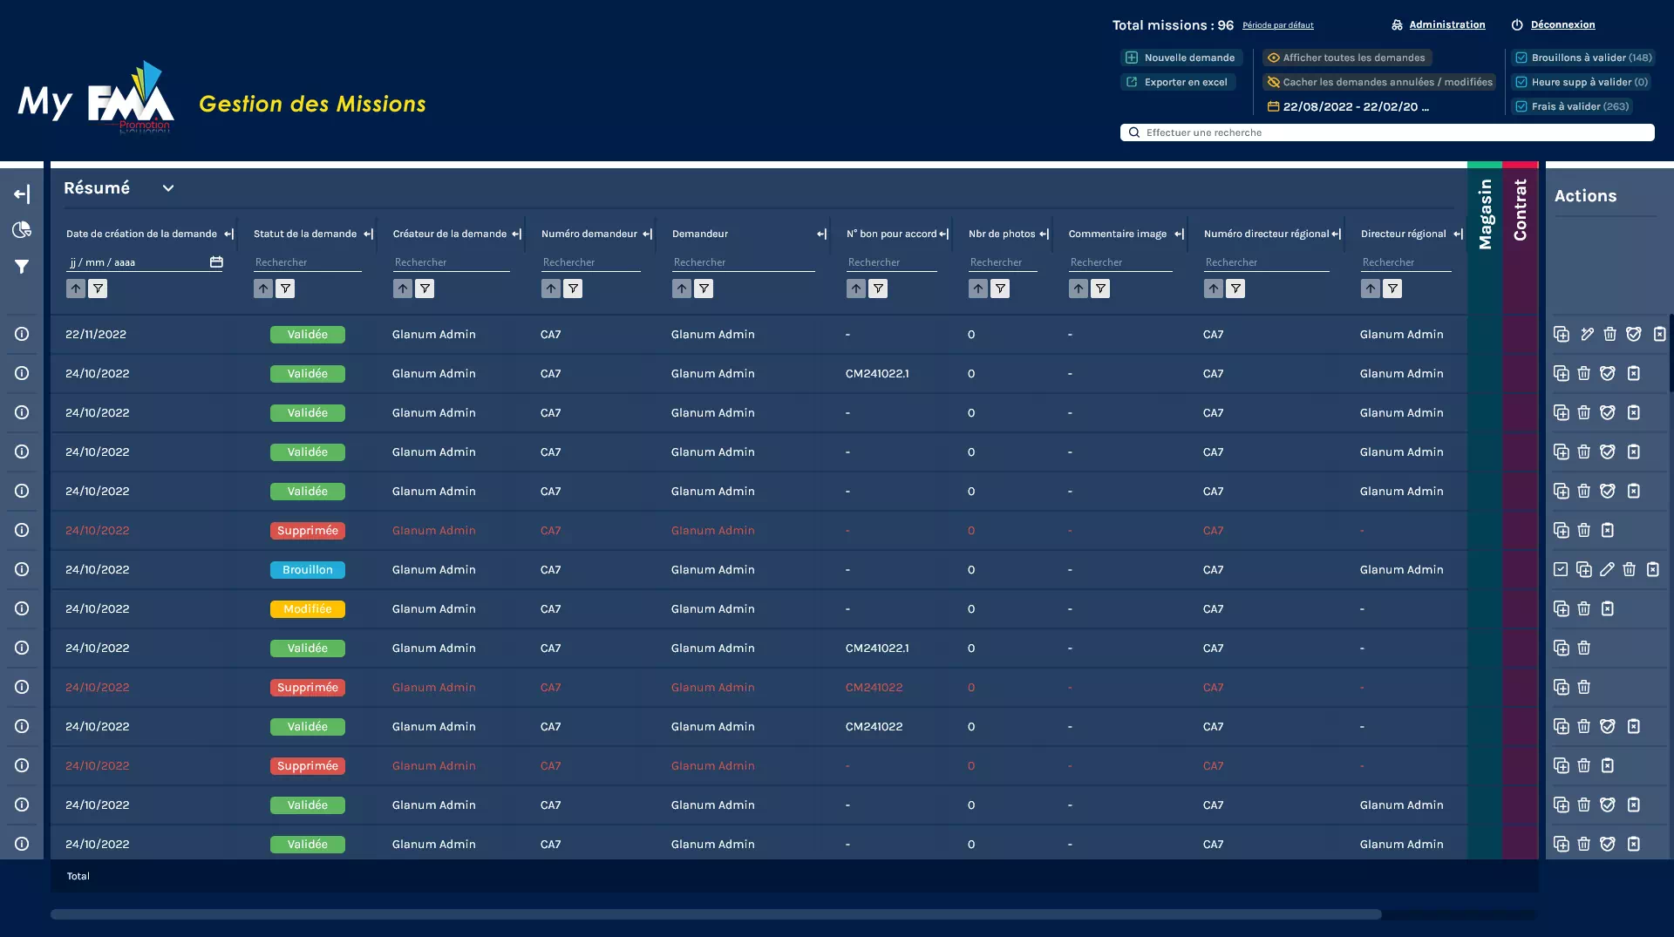Click the Nouvelle demande button

[x=1181, y=58]
